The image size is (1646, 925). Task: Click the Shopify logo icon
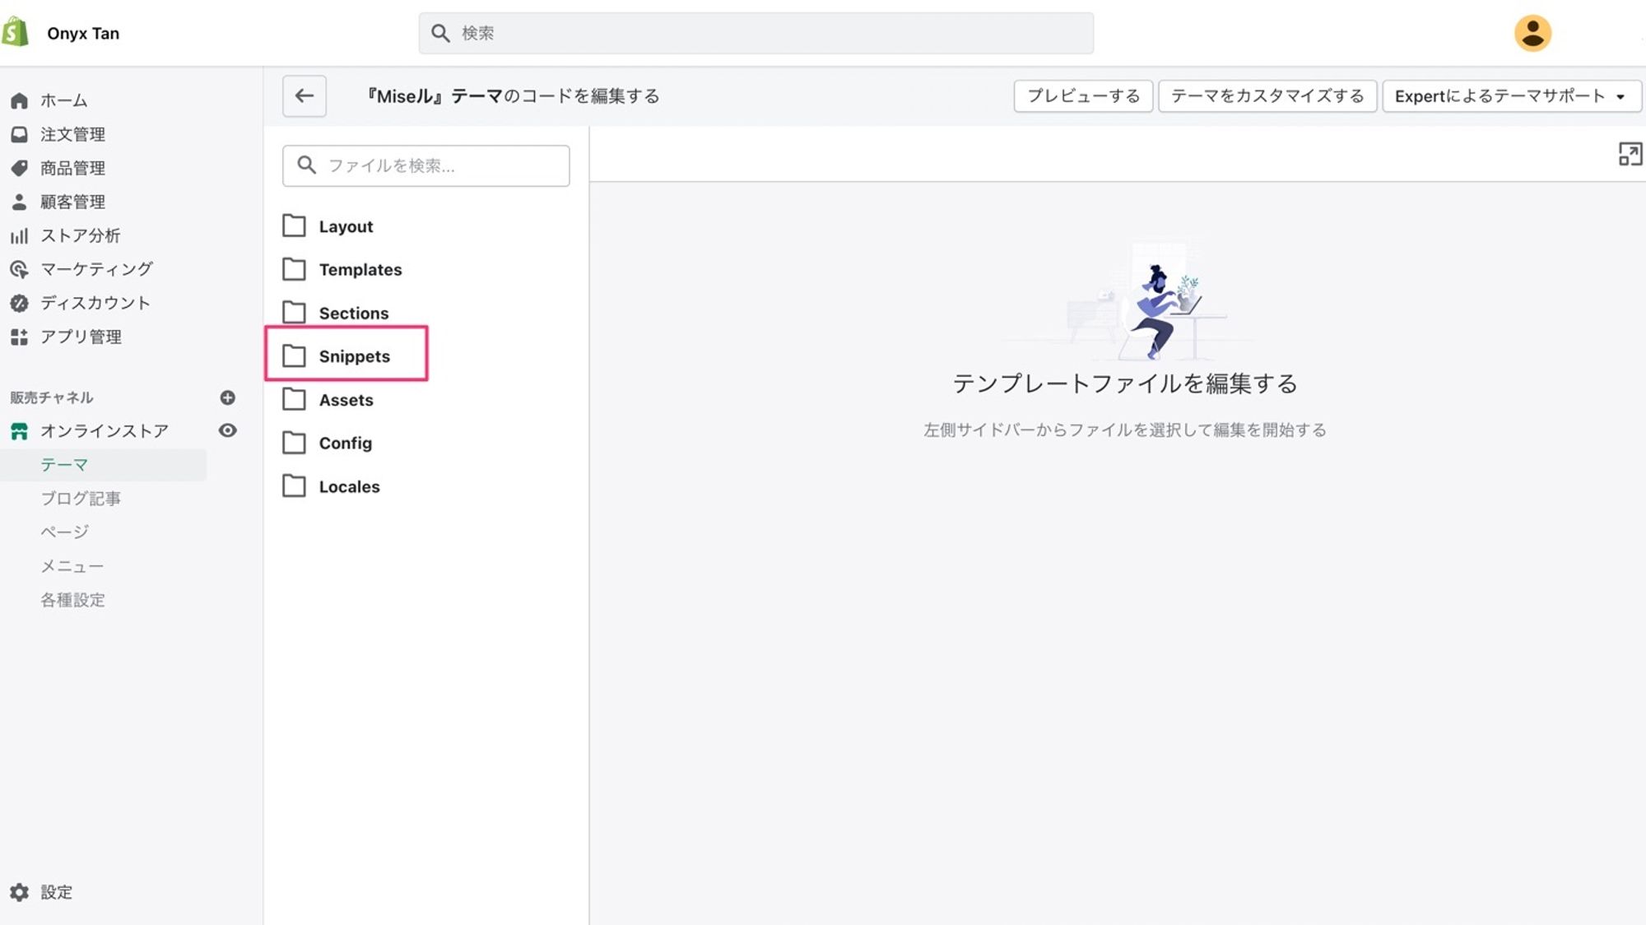16,33
